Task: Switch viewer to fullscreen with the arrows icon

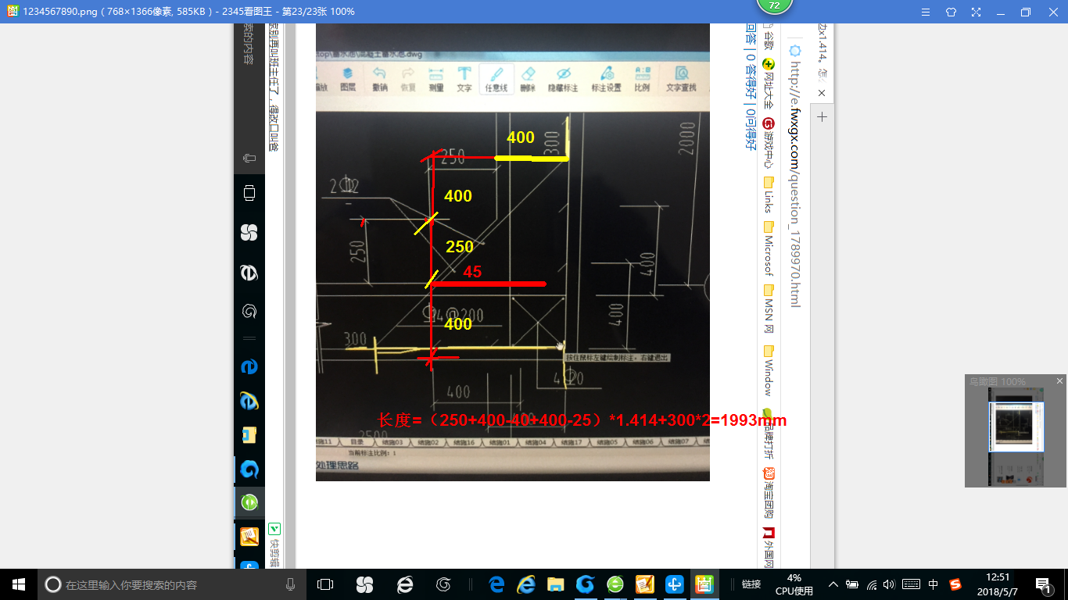Action: click(x=977, y=12)
